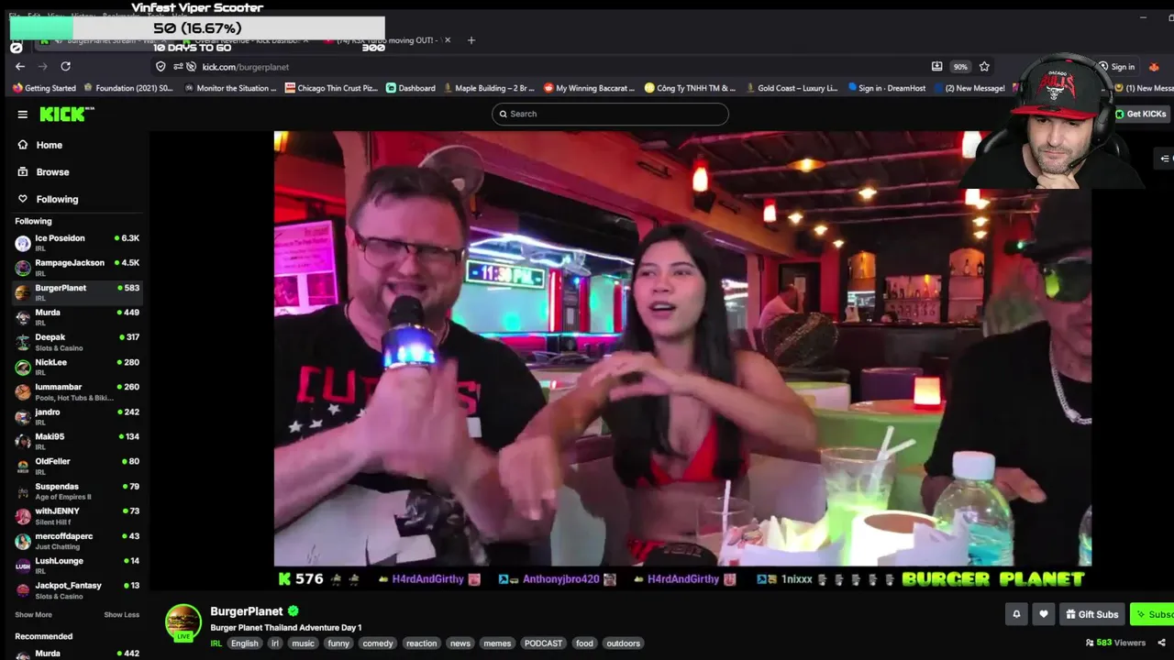The width and height of the screenshot is (1174, 660).
Task: Open Maki95's channel in the sidebar
Action: 77,442
